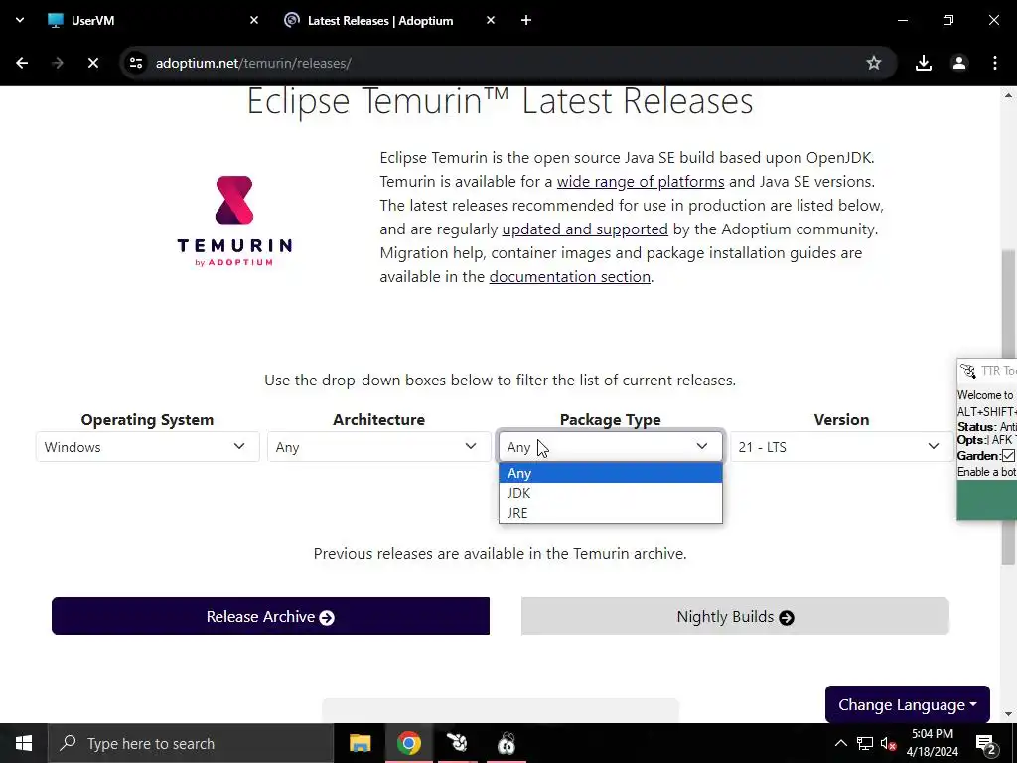Collapse the Package Type dropdown
1017x763 pixels.
[x=611, y=447]
